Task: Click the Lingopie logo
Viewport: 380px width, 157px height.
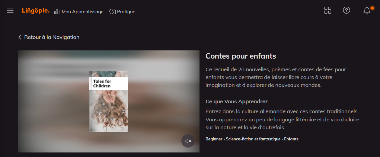Action: point(36,11)
